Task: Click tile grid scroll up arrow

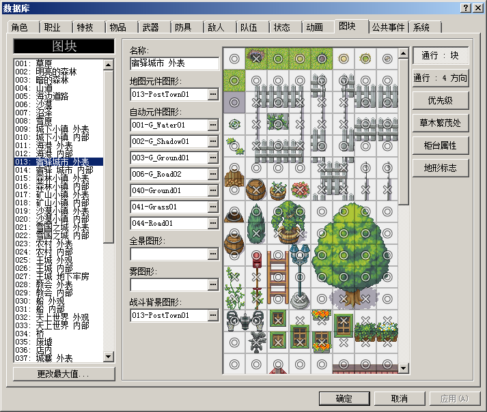Action: click(x=403, y=53)
